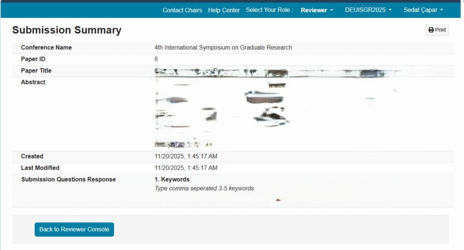
Task: Expand the DEUISGR2025 conference dropdown
Action: [x=368, y=10]
